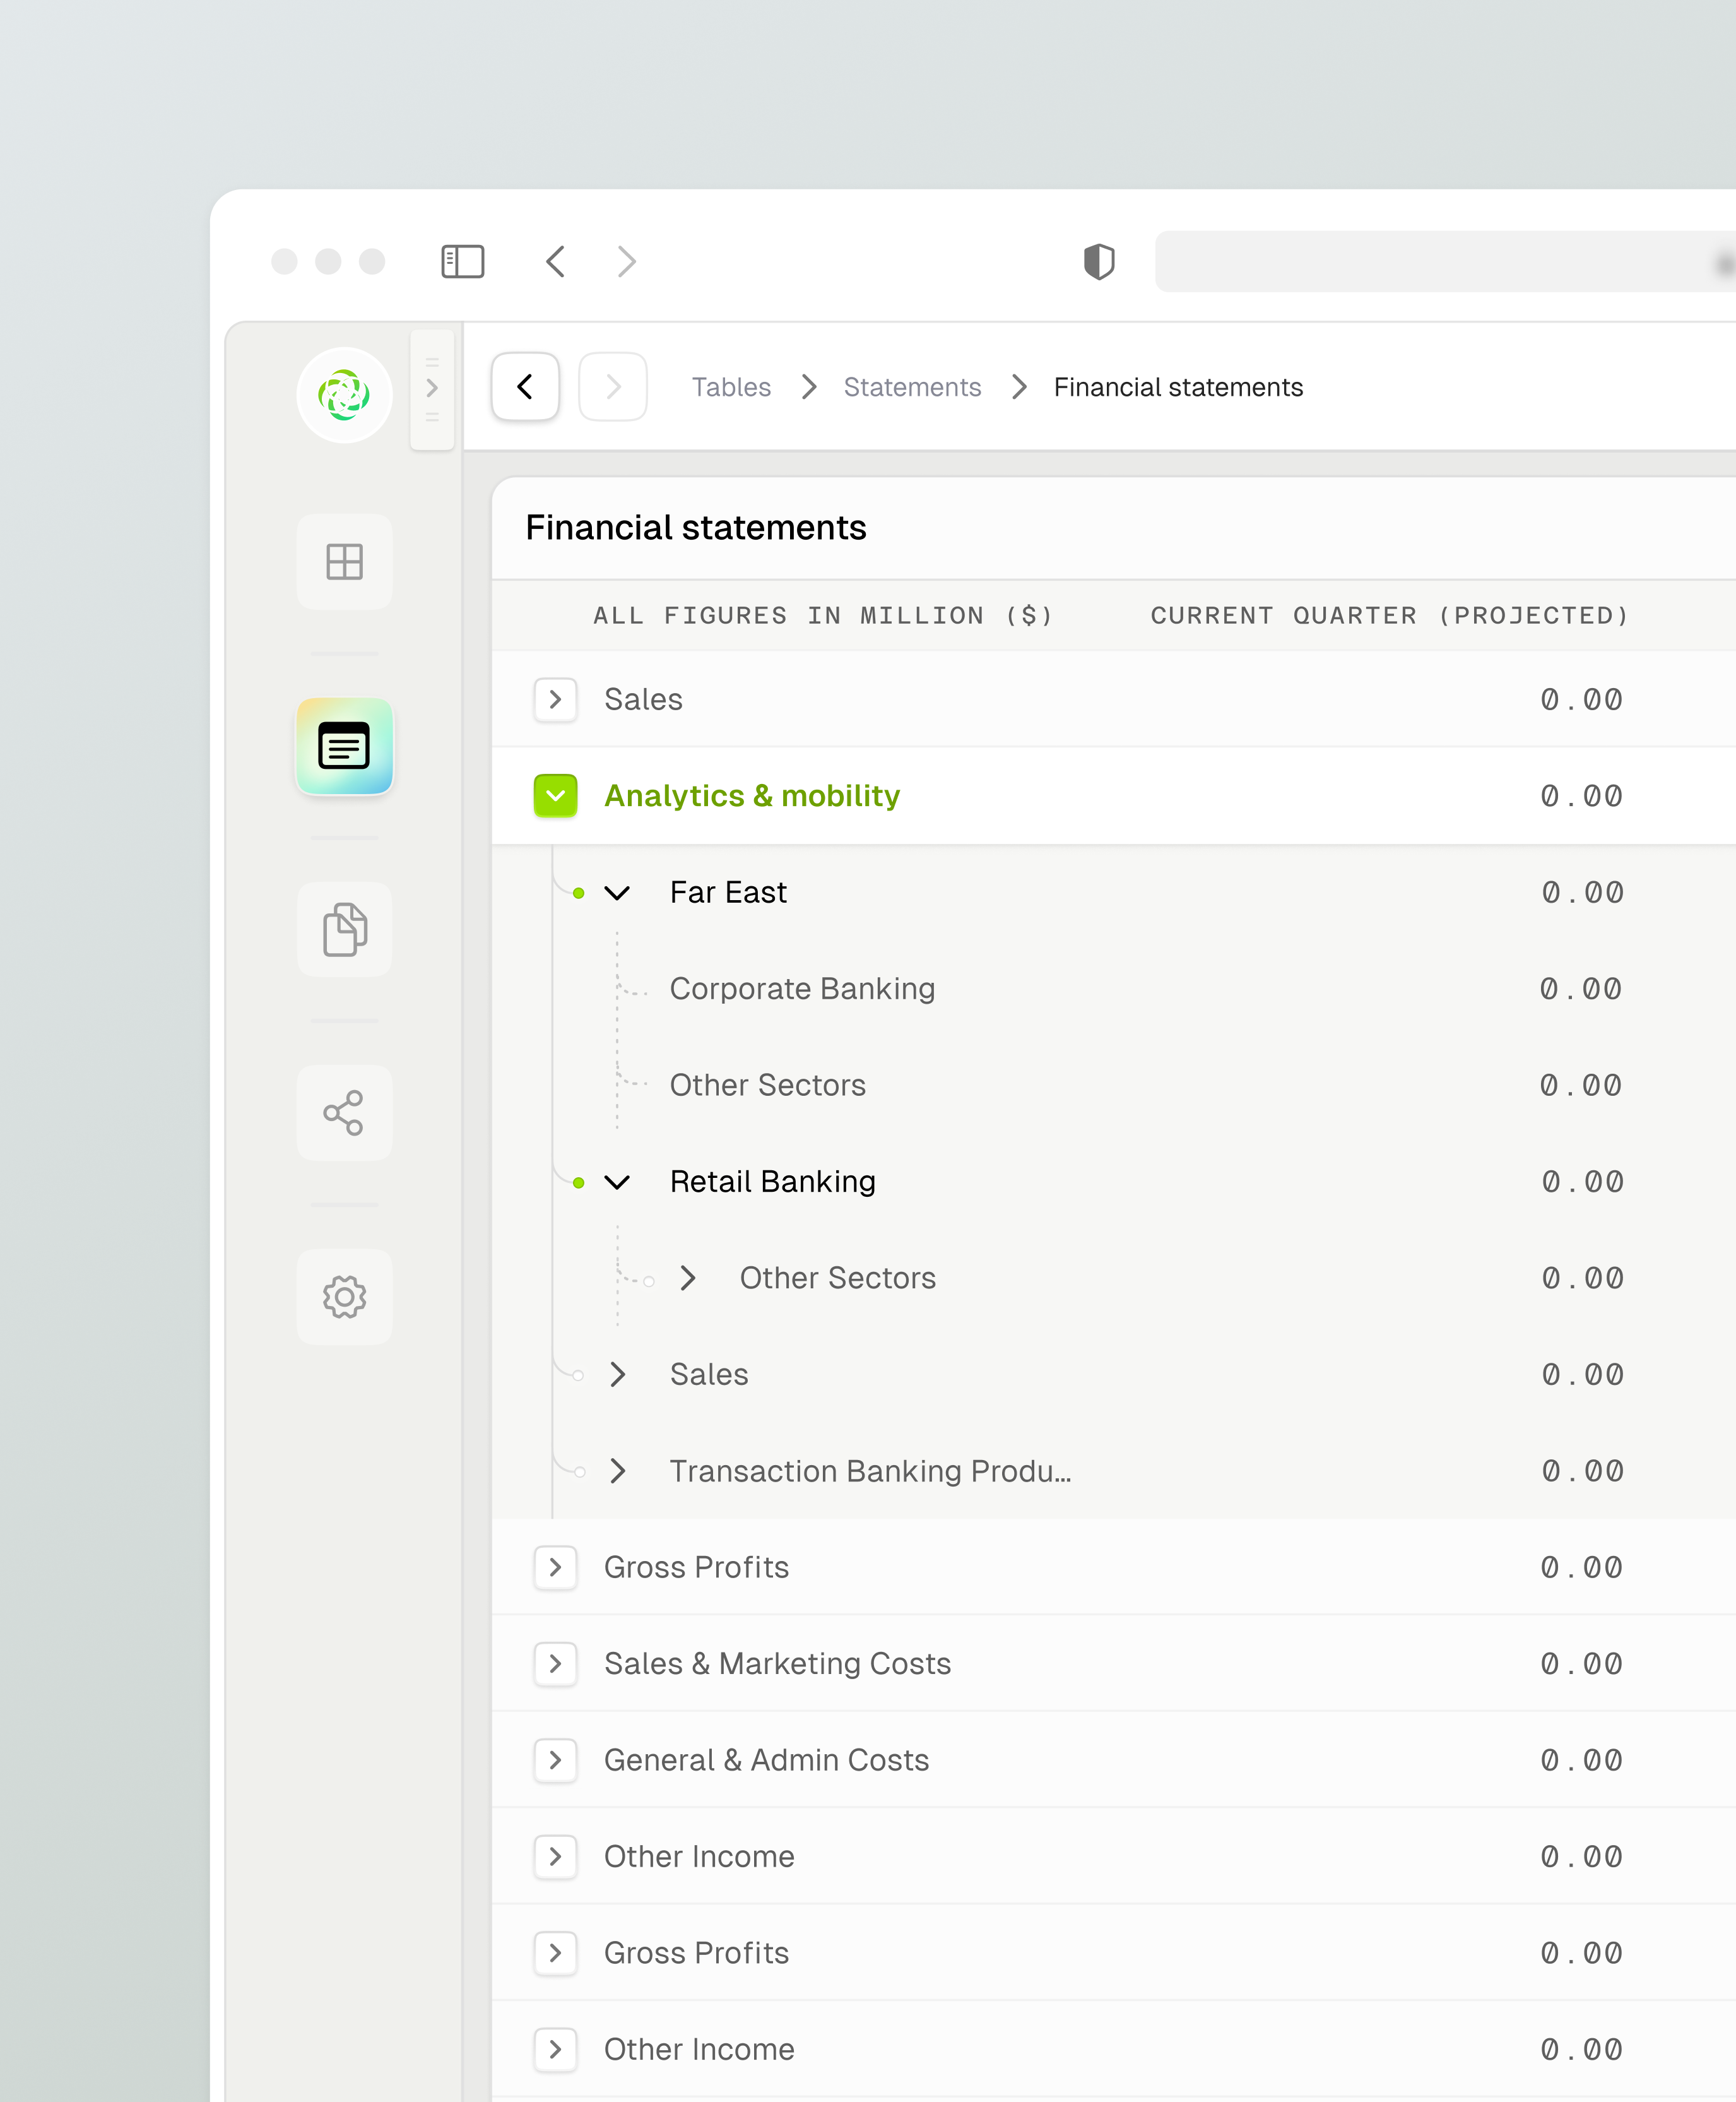1736x2102 pixels.
Task: Expand the Transaction Banking Products node
Action: coord(617,1471)
